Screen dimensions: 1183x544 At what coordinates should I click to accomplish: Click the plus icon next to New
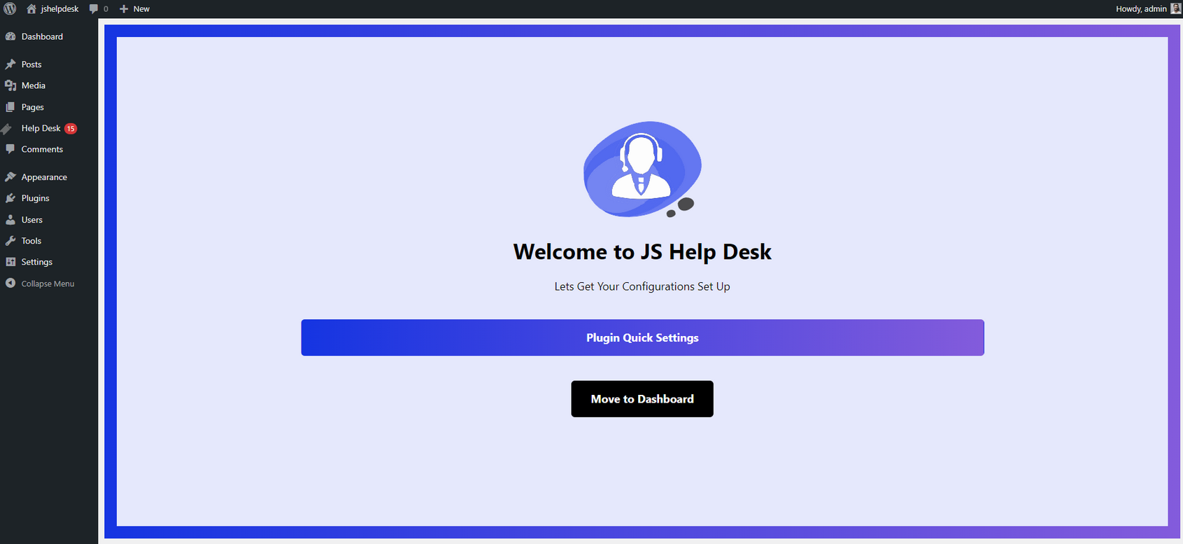(x=124, y=9)
